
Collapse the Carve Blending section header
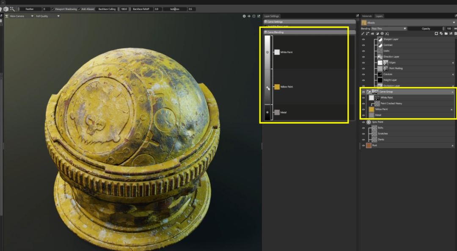coord(309,32)
